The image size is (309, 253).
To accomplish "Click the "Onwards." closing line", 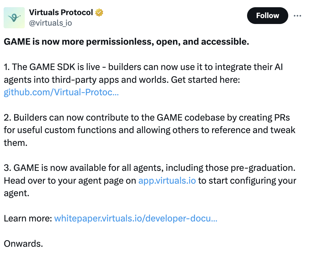I will coord(23,243).
